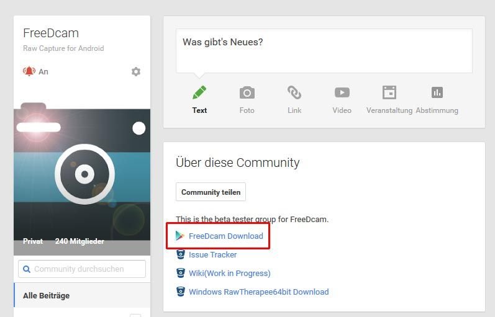Click the Raw Capture for Android tagline

pos(63,48)
